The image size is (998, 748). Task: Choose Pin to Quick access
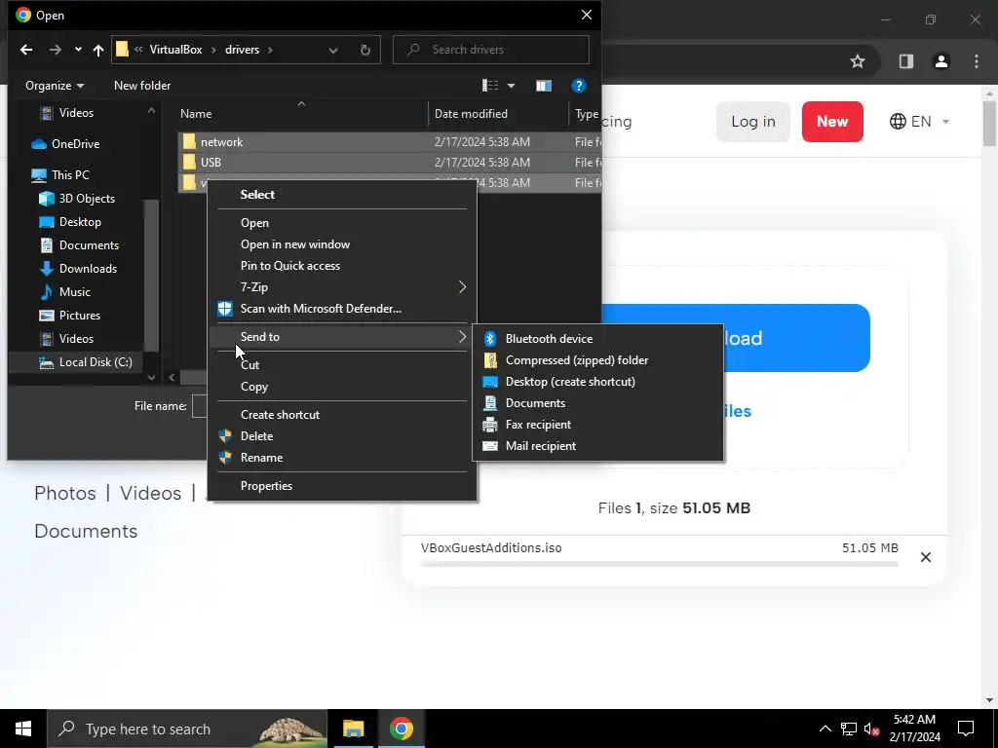tap(342, 266)
